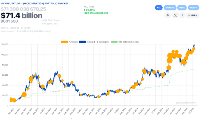The width and height of the screenshot is (203, 119).
Task: Click the $118 690.12 now price
Action: click(51, 20)
